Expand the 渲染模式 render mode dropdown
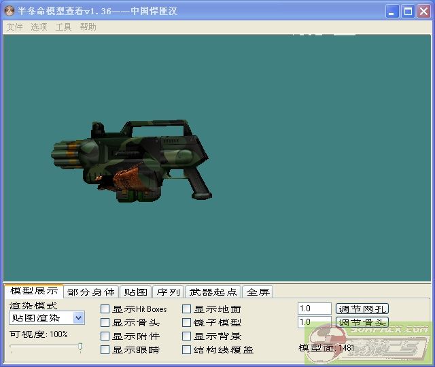This screenshot has height=367, width=435. 78,317
